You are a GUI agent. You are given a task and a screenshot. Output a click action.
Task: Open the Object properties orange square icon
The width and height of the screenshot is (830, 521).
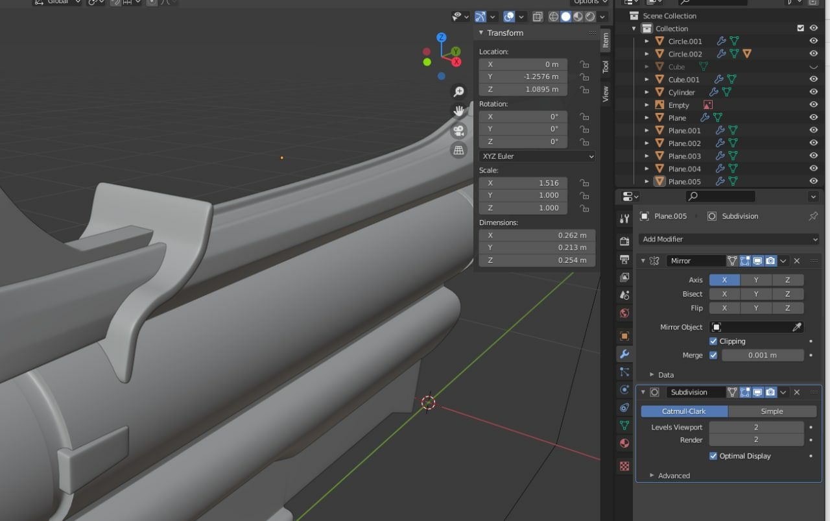(x=624, y=336)
